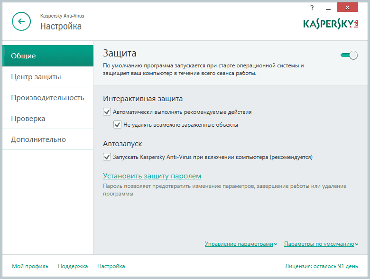The width and height of the screenshot is (370, 279).
Task: Click Лицензия: осталось 91 день link
Action: click(x=322, y=266)
